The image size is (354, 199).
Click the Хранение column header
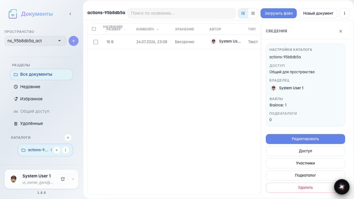[184, 29]
